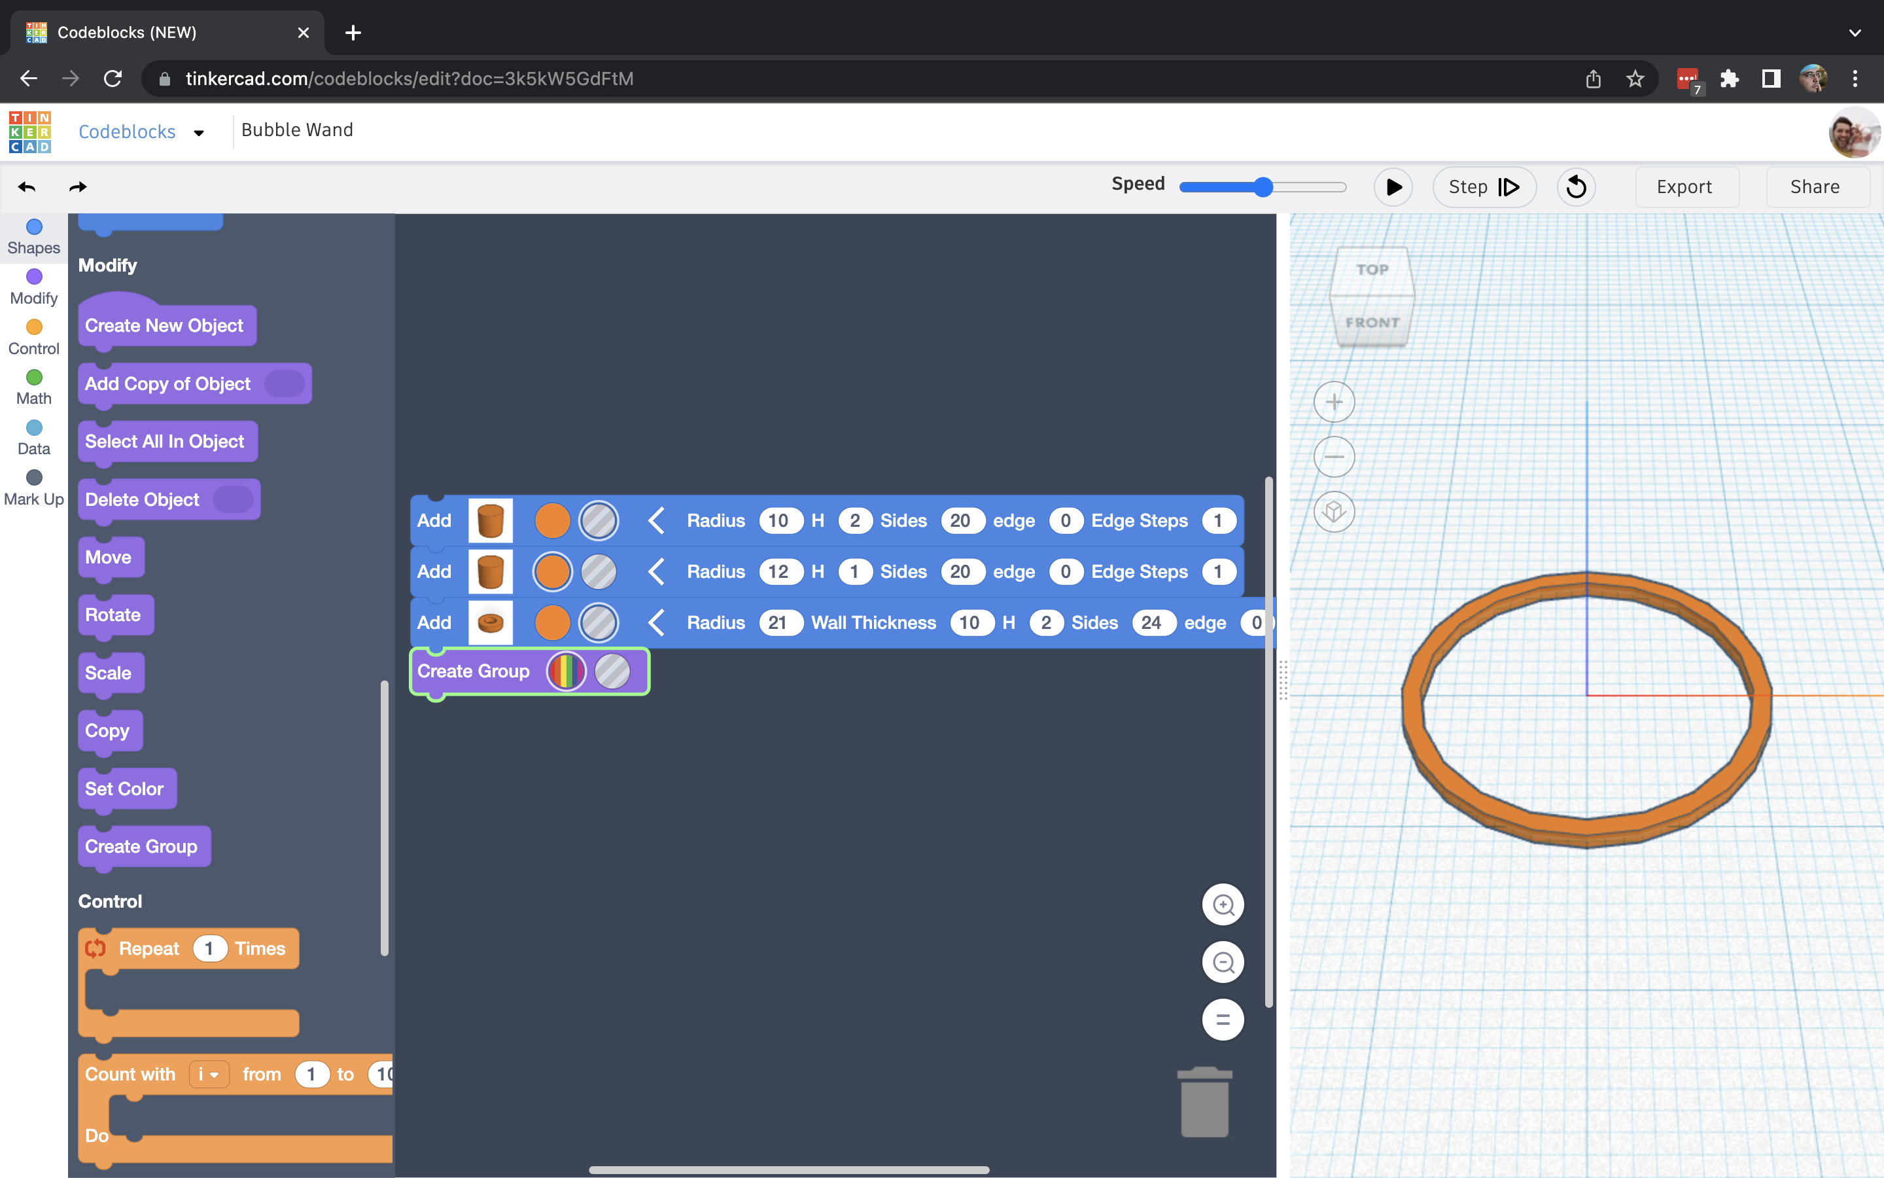This screenshot has height=1178, width=1884.
Task: Toggle hole mode on the tube Add block
Action: pyautogui.click(x=598, y=622)
